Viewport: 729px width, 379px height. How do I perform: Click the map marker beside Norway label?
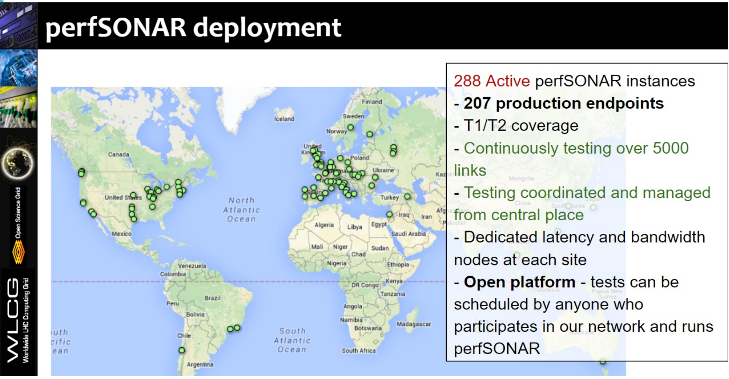click(x=350, y=127)
